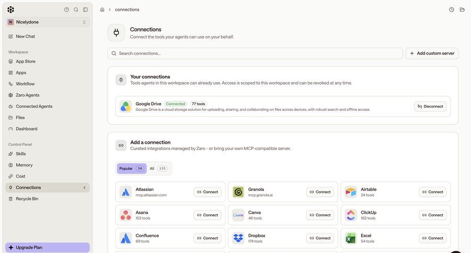The height and width of the screenshot is (253, 471).
Task: Click the Confluence logo icon
Action: point(126,238)
